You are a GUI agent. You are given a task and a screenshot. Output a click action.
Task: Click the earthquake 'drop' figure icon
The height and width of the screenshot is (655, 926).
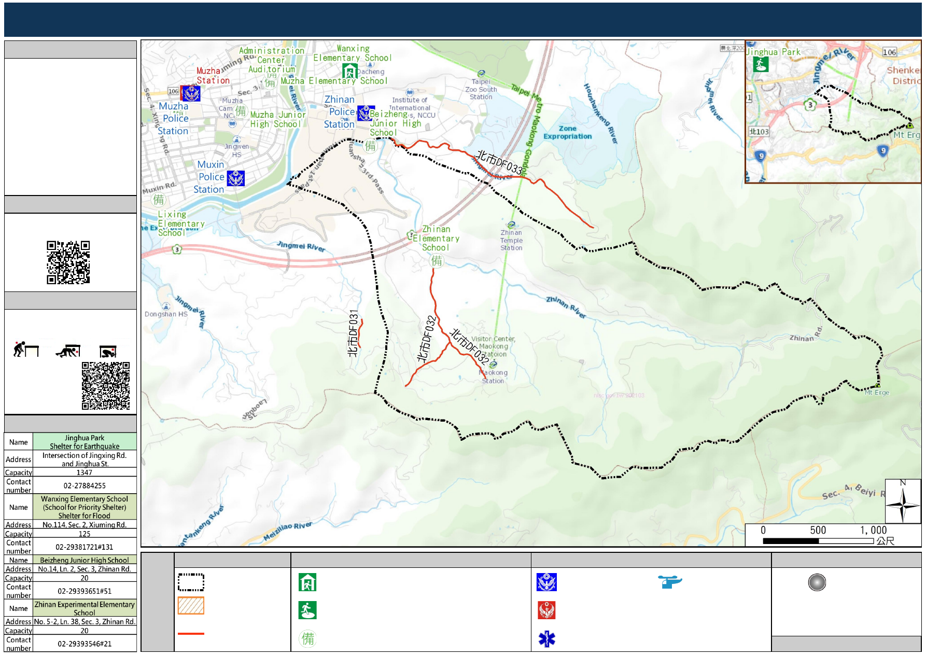(26, 350)
